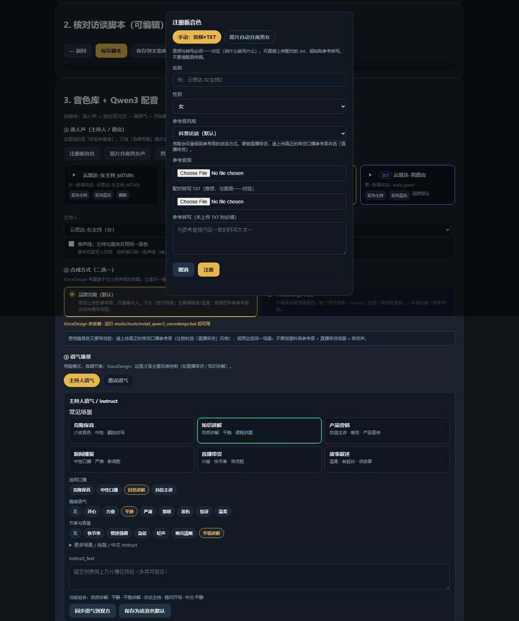Select 品牌克隆（默认）radio option
The image size is (519, 621).
72,294
